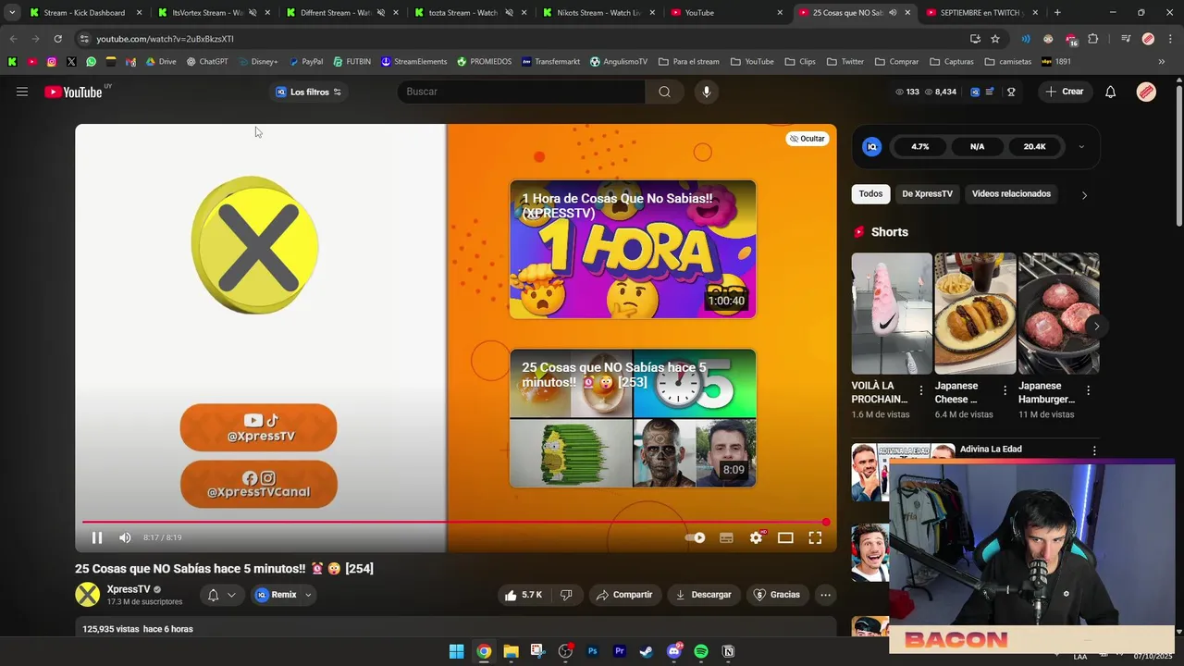Screen dimensions: 1184x666
Task: Click the search magnifier button
Action: (x=664, y=92)
